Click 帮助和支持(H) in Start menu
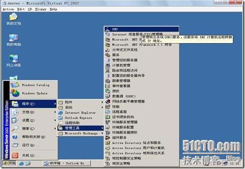Image resolution: width=245 pixels, height=169 pixels. (x=34, y=137)
